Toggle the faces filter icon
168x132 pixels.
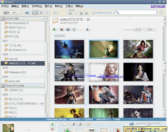click(x=81, y=13)
